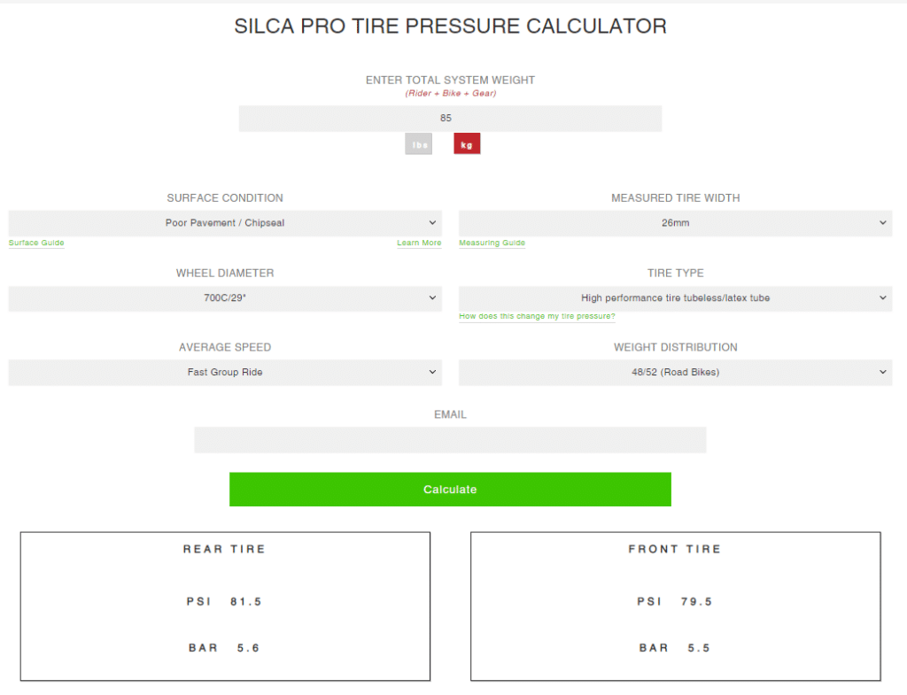This screenshot has width=907, height=695.
Task: Click the chevron arrow of Weight Distribution
Action: click(883, 373)
